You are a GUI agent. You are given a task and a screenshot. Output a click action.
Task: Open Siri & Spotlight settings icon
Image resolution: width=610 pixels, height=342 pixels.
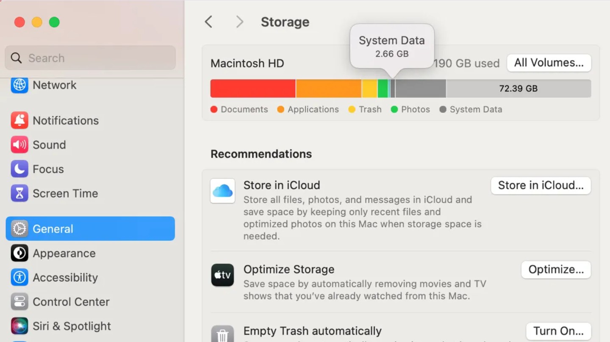(19, 325)
